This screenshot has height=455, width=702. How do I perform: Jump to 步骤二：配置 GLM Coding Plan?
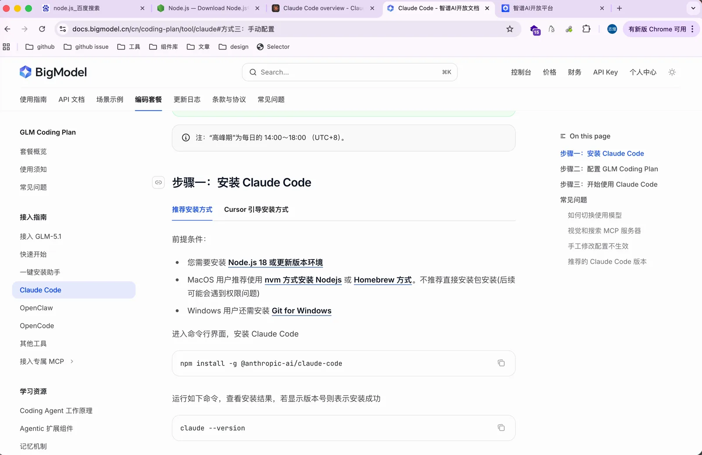(609, 169)
